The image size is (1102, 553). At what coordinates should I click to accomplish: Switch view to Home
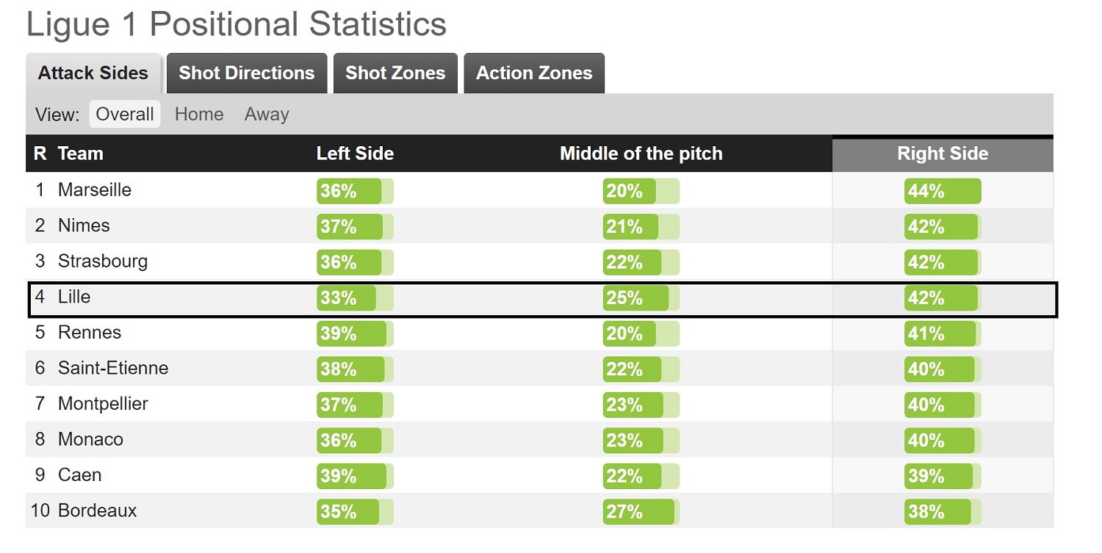pos(199,115)
